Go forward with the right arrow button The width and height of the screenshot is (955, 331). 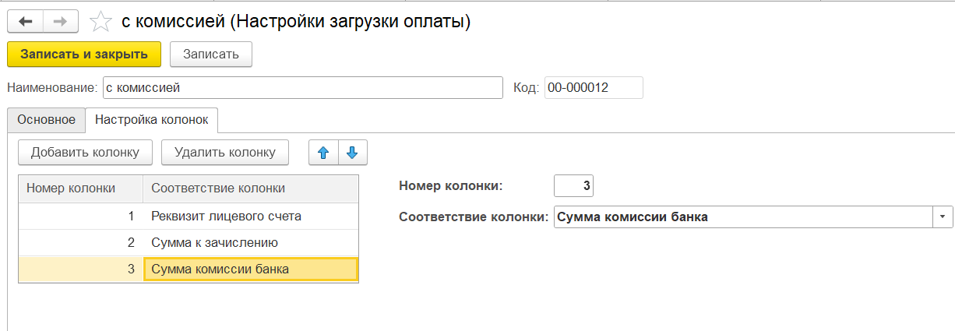(x=62, y=21)
